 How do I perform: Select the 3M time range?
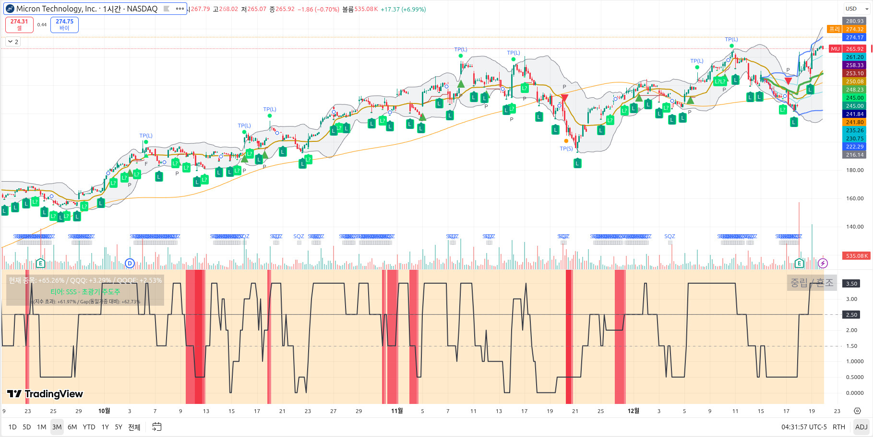(x=57, y=426)
